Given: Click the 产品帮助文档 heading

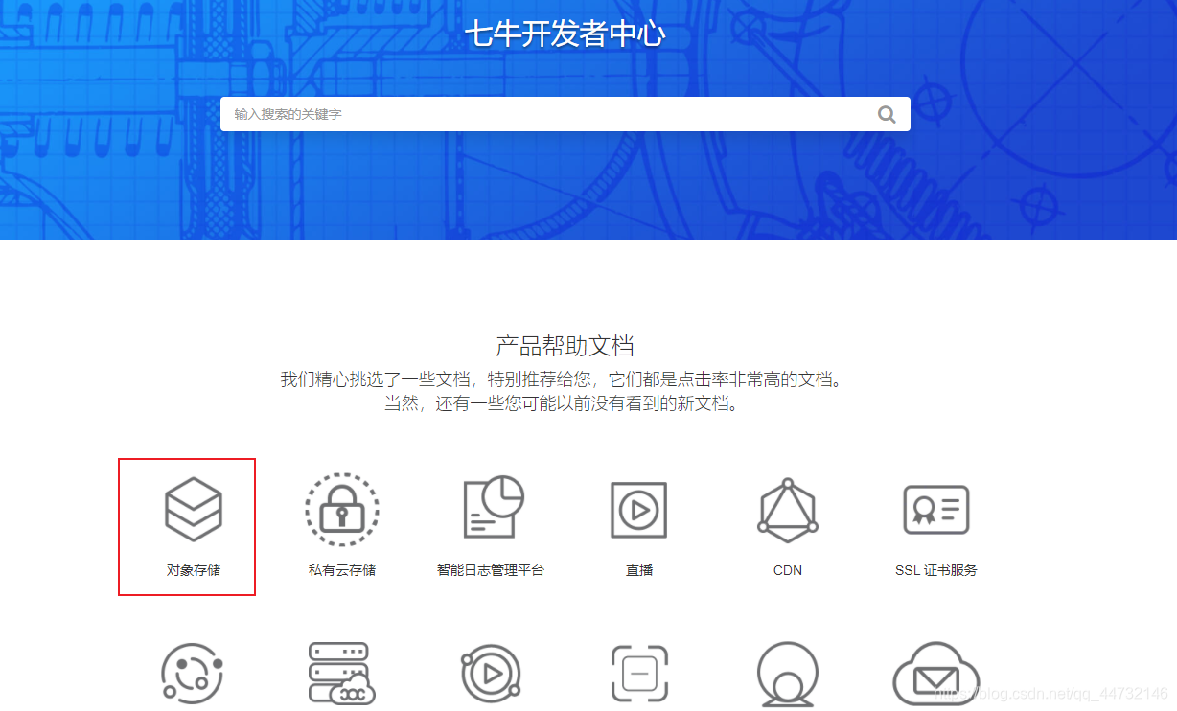Looking at the screenshot, I should click(x=565, y=346).
